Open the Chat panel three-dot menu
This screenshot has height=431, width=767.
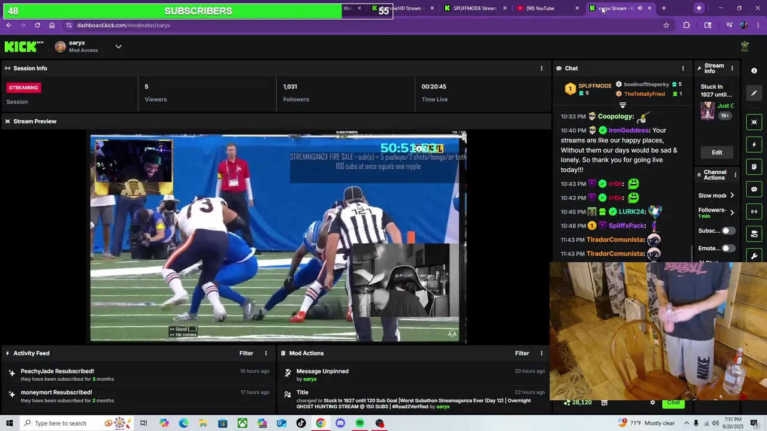(x=683, y=68)
